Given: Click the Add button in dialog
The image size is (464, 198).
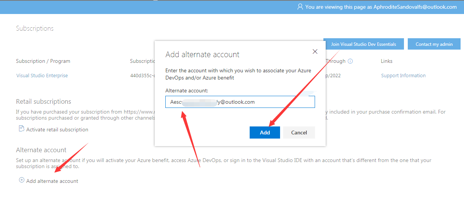Looking at the screenshot, I should click(265, 133).
